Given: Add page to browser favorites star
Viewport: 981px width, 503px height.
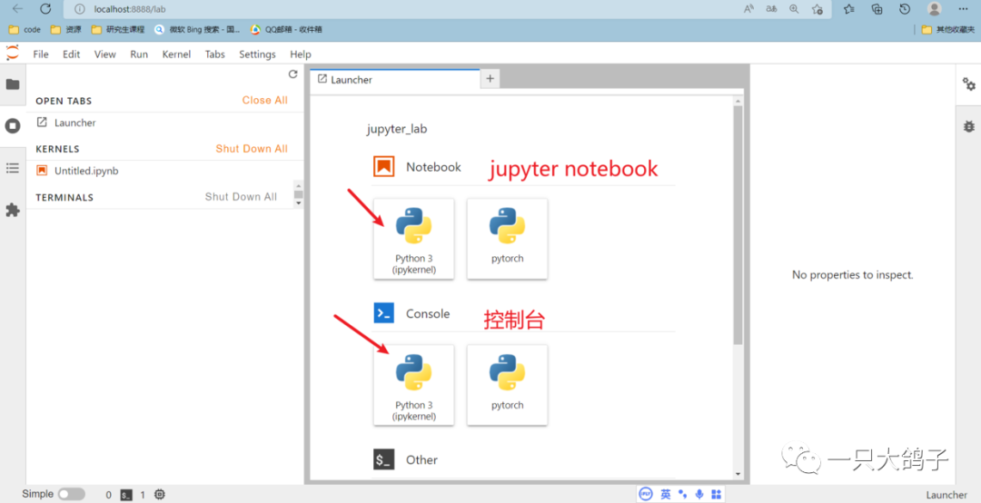Looking at the screenshot, I should 817,9.
